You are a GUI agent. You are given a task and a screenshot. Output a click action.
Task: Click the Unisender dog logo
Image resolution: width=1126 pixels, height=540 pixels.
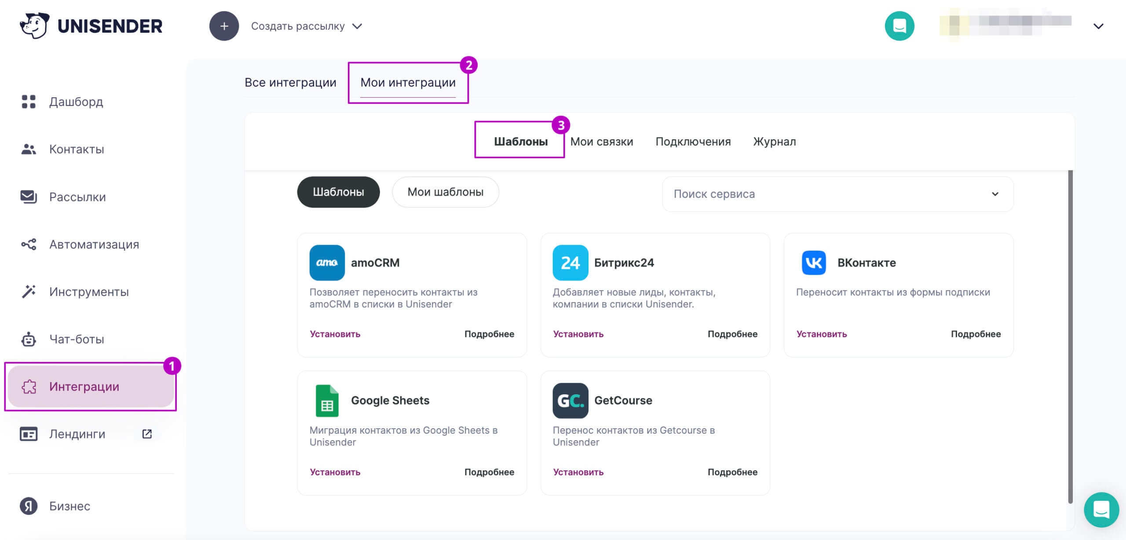[x=34, y=26]
